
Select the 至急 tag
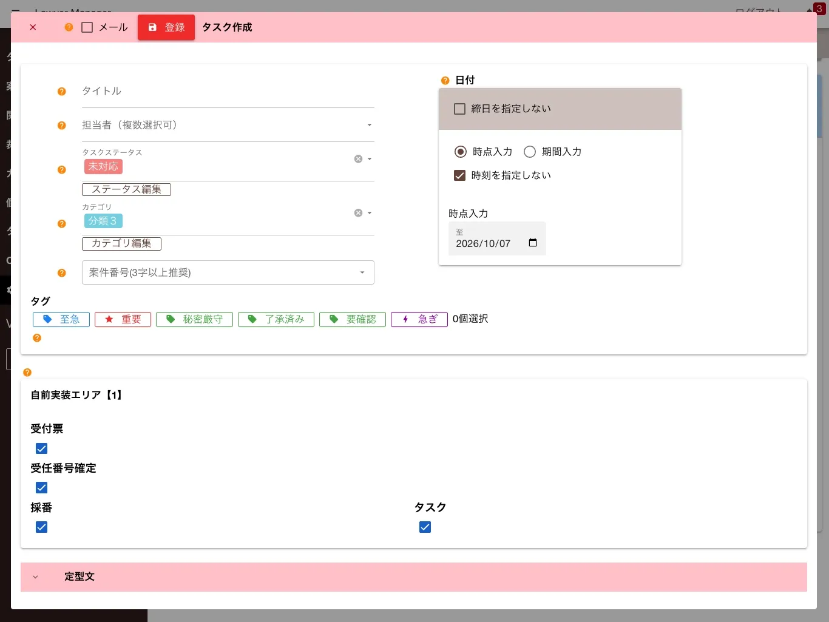(61, 319)
